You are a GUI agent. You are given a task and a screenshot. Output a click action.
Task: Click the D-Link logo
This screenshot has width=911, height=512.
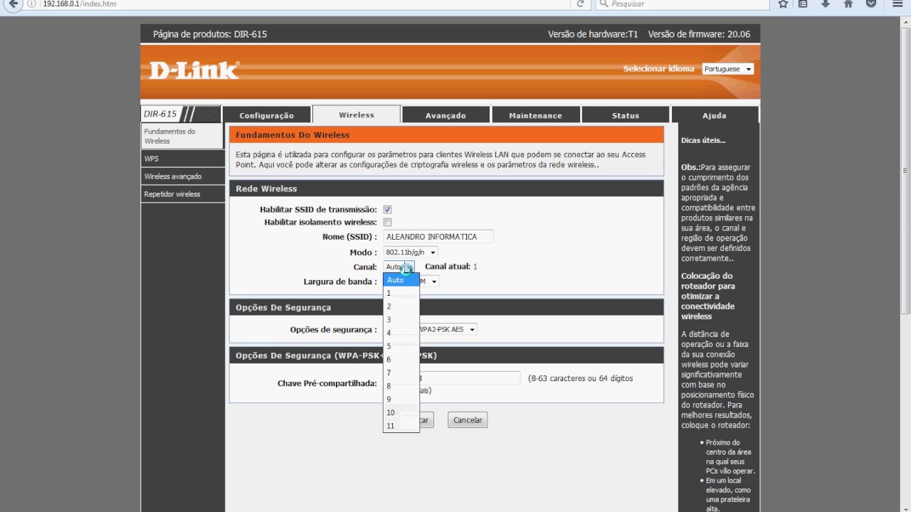click(x=194, y=70)
